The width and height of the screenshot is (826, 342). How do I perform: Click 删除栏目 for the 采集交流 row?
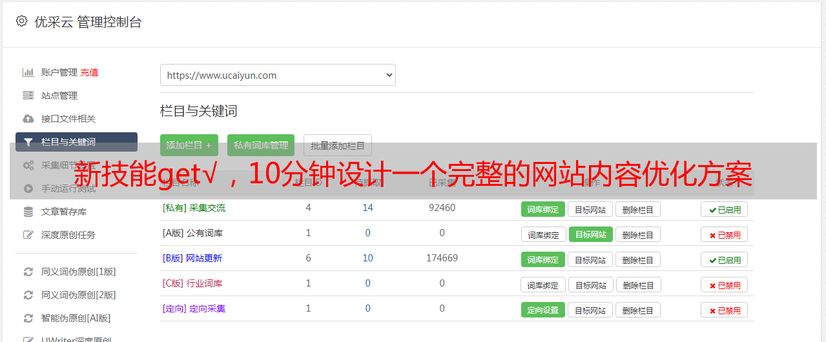[638, 209]
